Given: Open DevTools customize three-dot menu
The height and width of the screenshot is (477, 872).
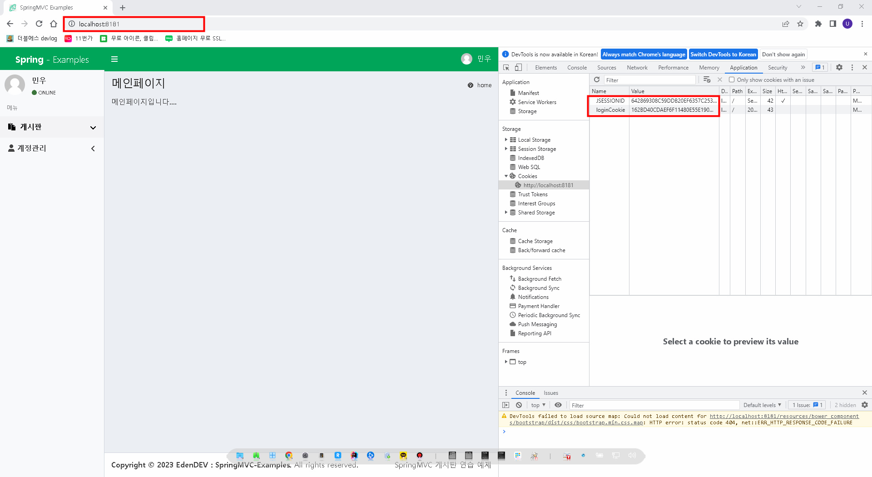Looking at the screenshot, I should 852,67.
